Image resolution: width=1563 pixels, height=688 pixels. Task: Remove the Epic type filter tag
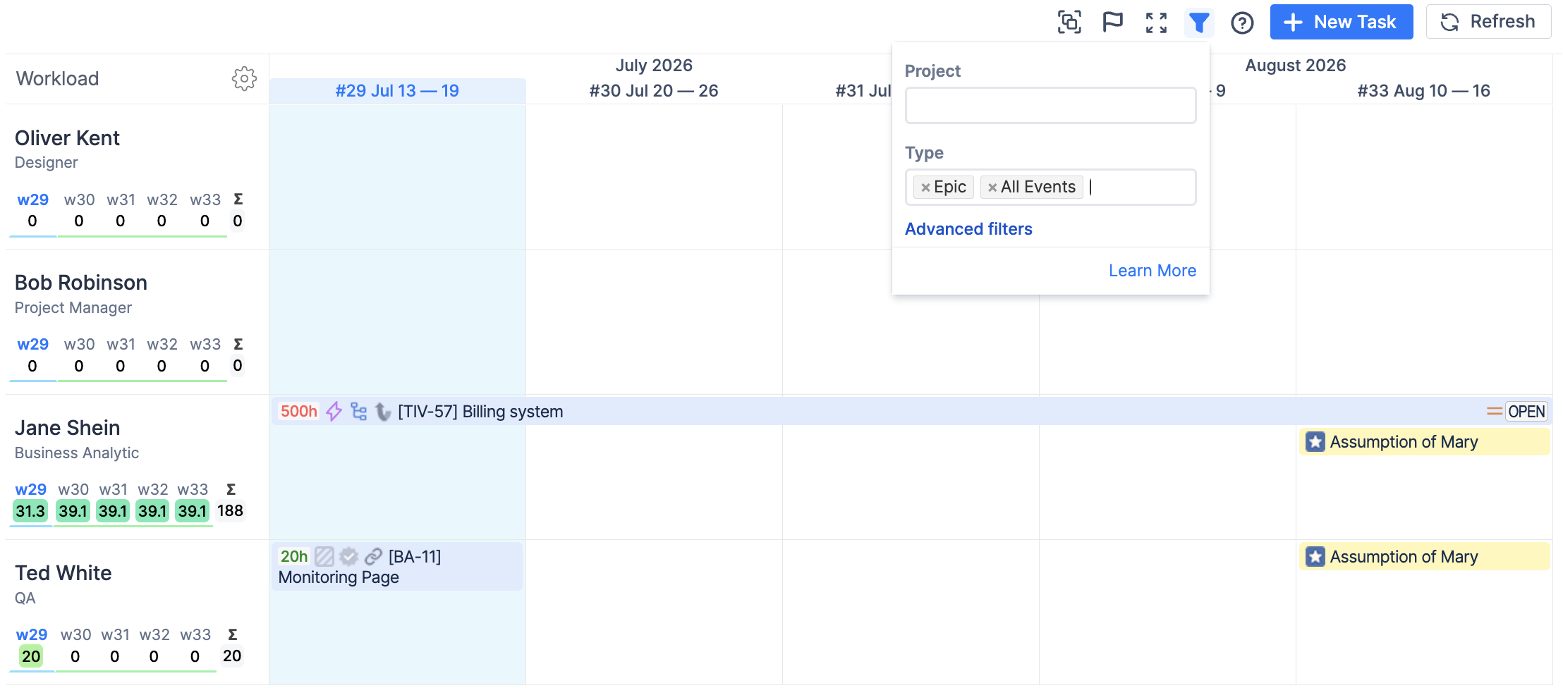click(925, 188)
